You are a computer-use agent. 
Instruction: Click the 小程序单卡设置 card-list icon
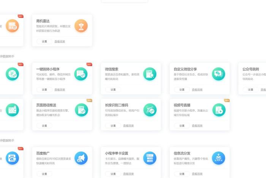150,158
